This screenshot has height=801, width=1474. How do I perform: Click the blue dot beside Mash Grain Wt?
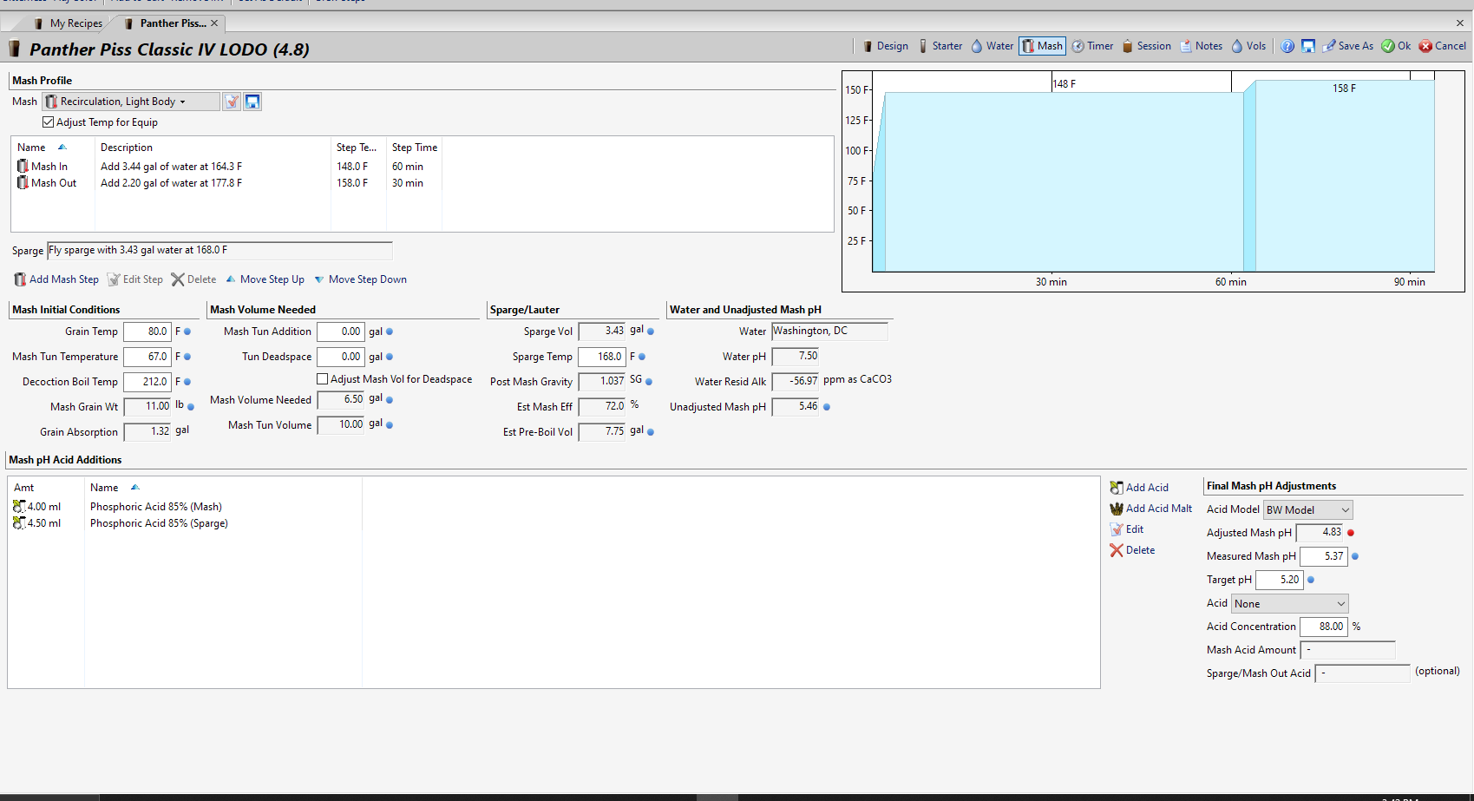[191, 407]
